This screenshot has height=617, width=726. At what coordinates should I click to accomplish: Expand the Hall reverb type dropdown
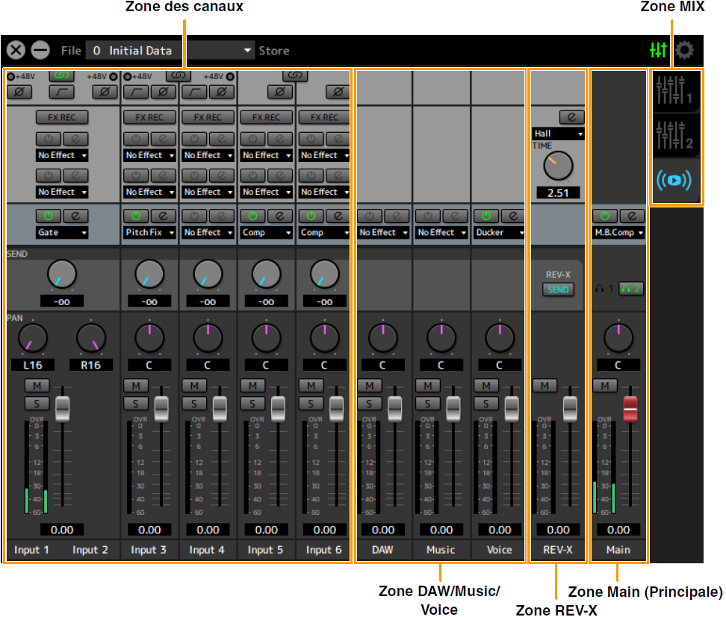(x=558, y=134)
